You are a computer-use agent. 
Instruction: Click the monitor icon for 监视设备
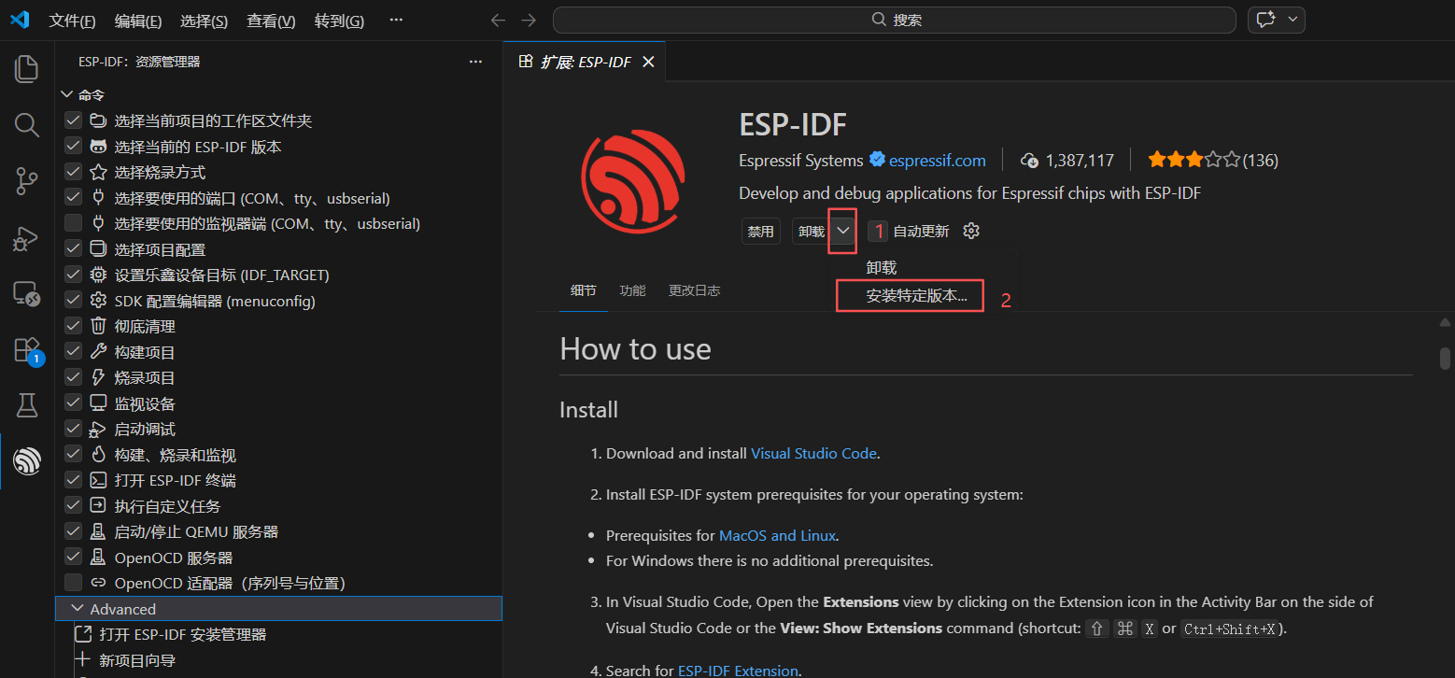tap(98, 403)
